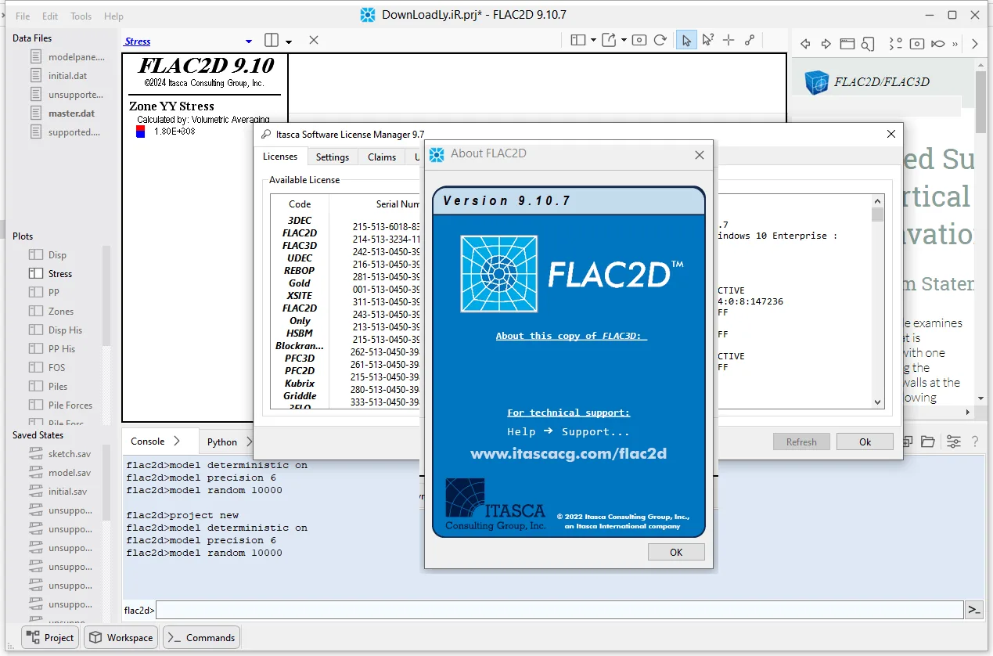Open console options via the sliders icon
This screenshot has width=993, height=656.
[954, 442]
